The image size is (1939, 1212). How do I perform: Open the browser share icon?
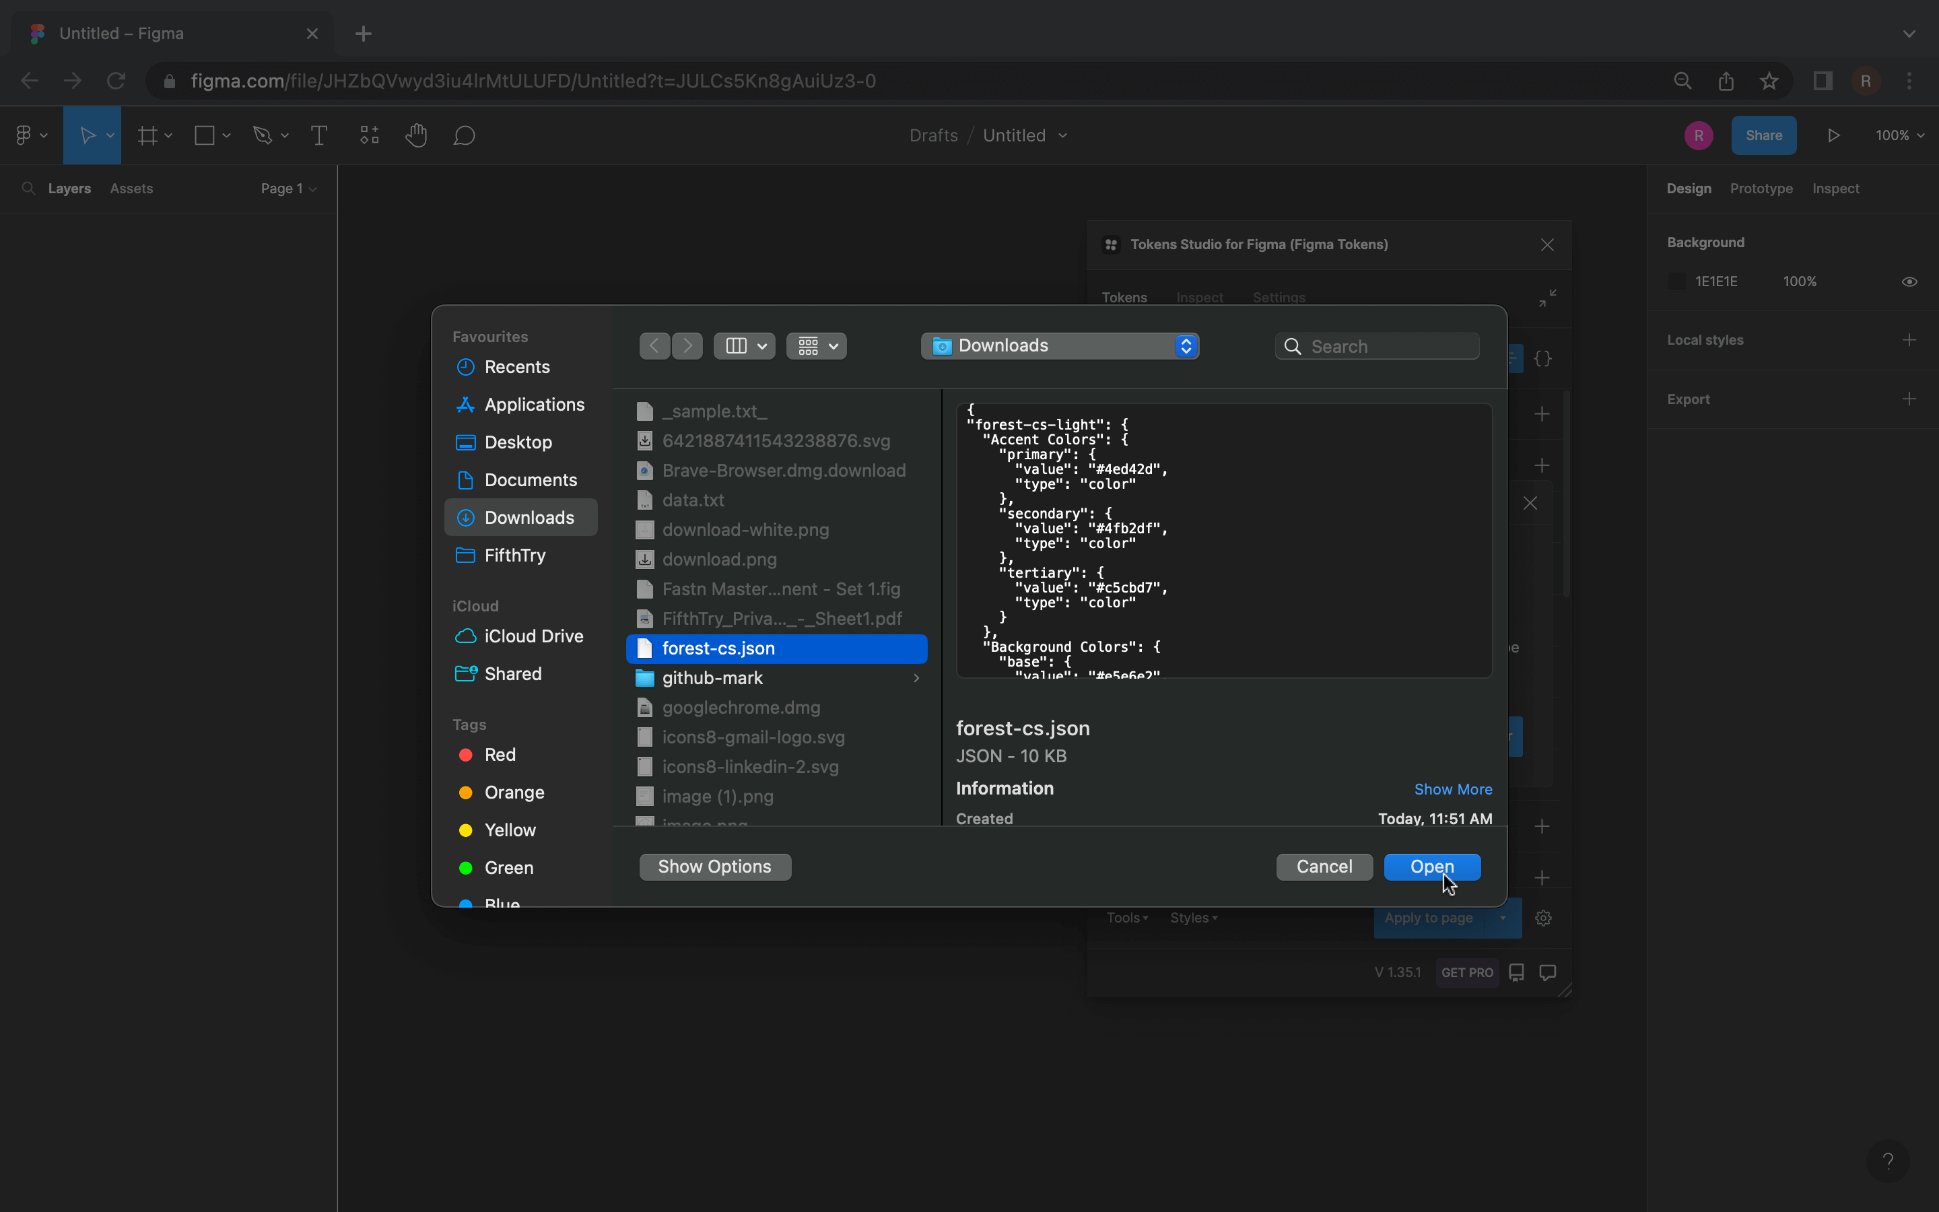[x=1726, y=81]
